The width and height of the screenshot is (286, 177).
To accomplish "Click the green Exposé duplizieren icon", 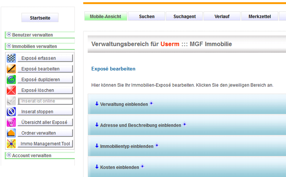I will (x=11, y=79).
